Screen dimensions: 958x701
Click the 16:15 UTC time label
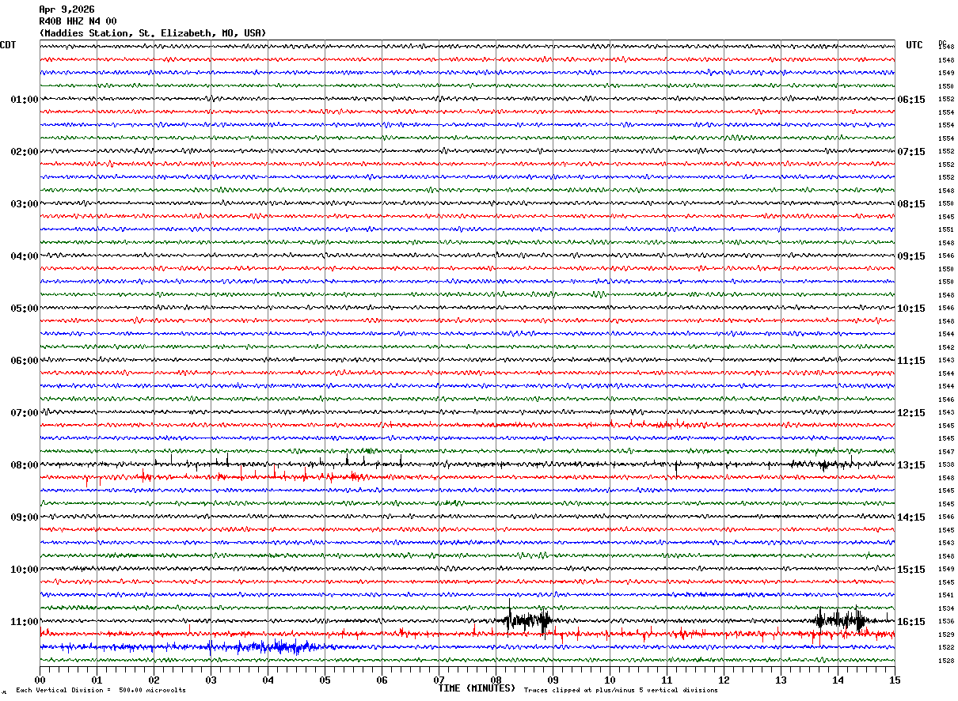tap(911, 622)
